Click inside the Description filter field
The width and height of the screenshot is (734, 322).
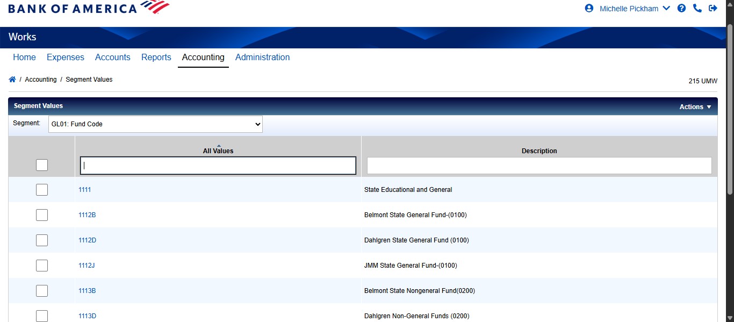539,165
